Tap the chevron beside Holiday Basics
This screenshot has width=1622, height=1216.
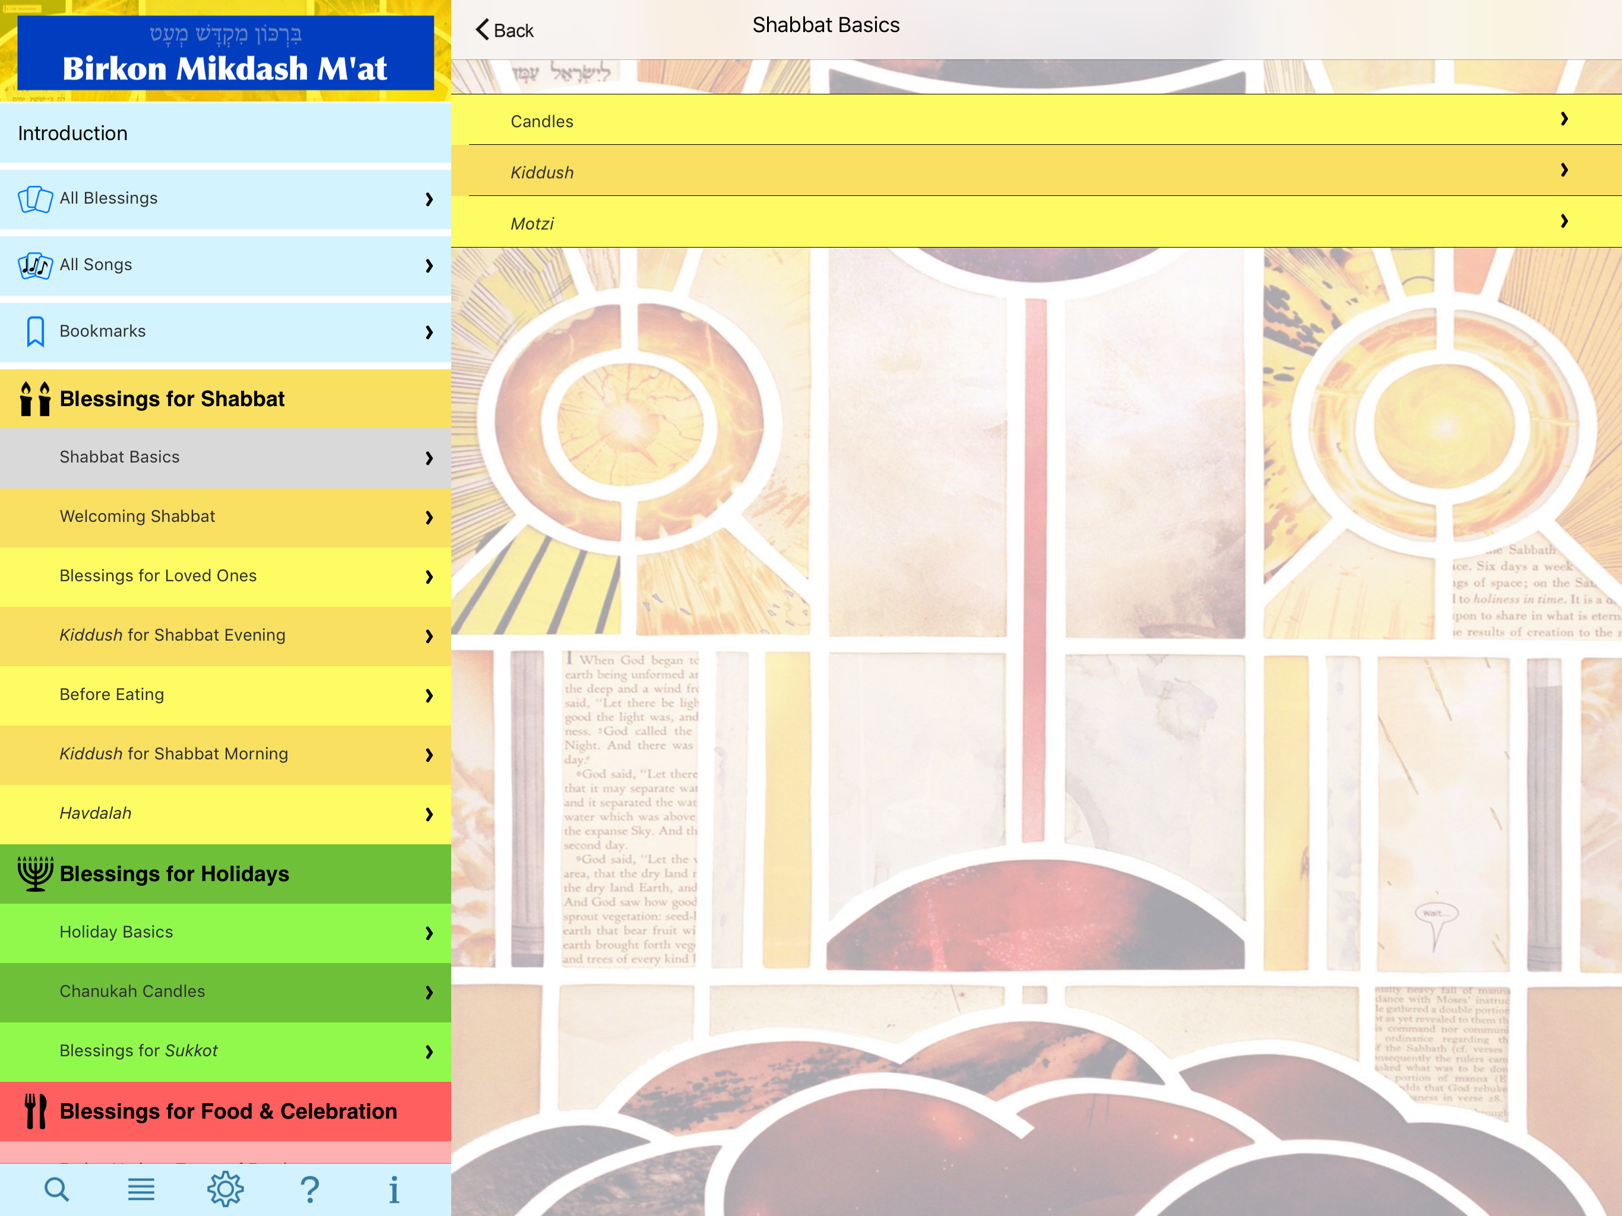point(429,933)
